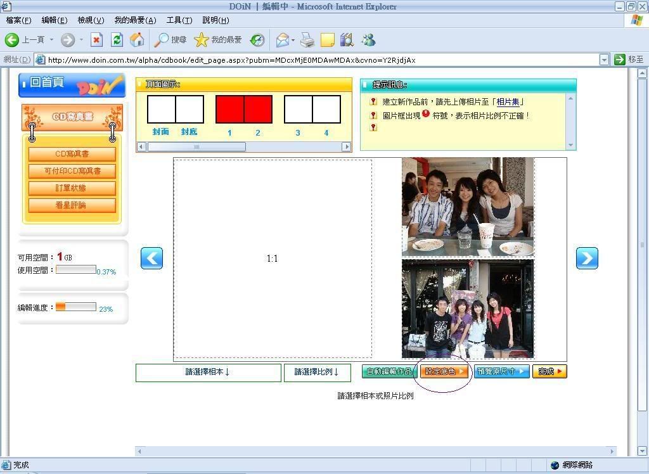Expand the address bar dropdown

604,60
